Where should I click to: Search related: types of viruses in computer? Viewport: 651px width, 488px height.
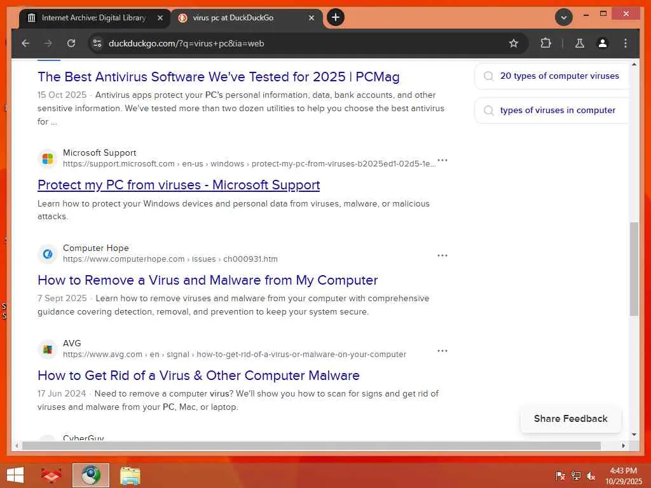[551, 111]
